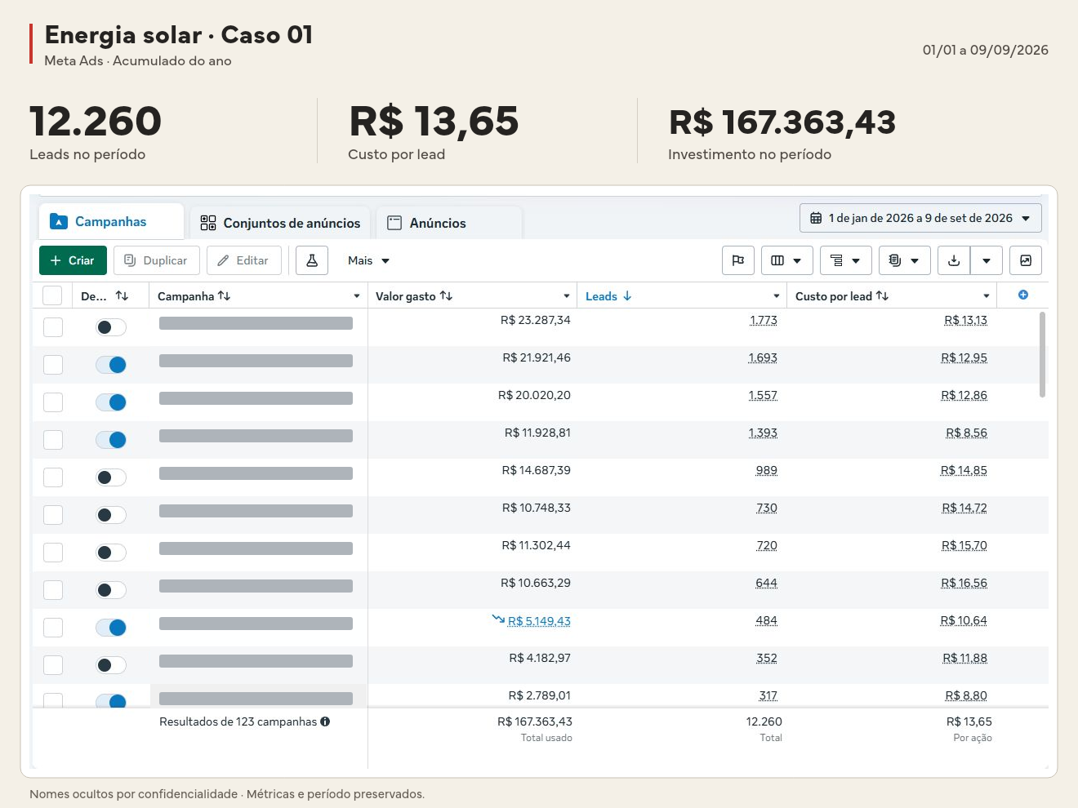Turn off the campaign with R$ 21.921,46 spent
This screenshot has height=808, width=1078.
tap(111, 365)
